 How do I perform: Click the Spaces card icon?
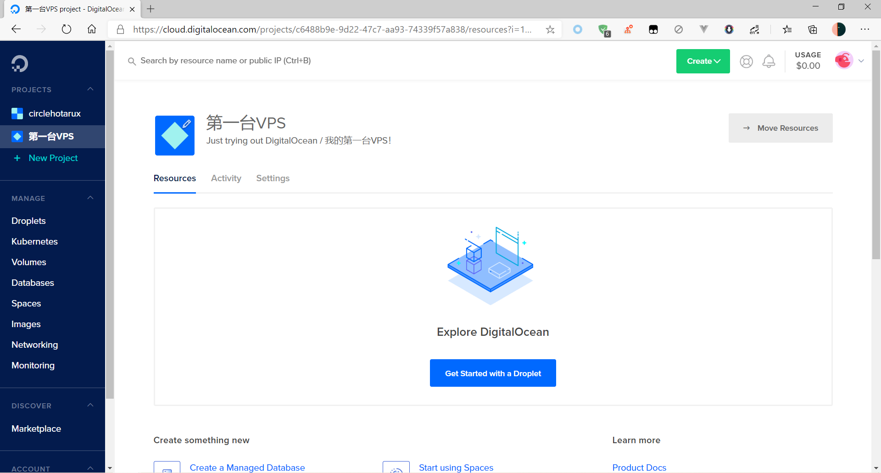pos(396,467)
